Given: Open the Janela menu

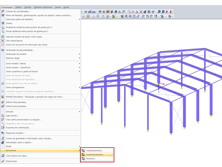Looking at the screenshot, I should coord(58,7).
